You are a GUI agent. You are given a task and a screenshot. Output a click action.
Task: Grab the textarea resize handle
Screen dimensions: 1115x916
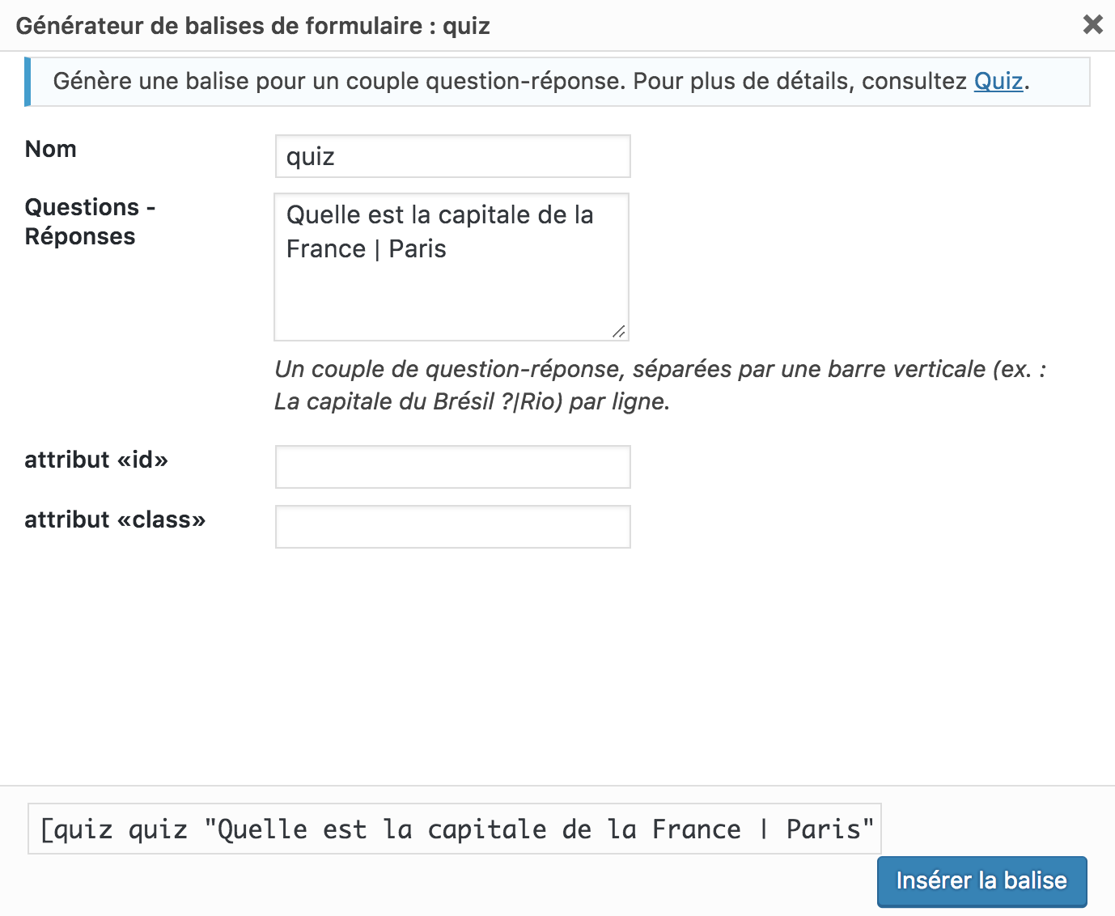619,331
